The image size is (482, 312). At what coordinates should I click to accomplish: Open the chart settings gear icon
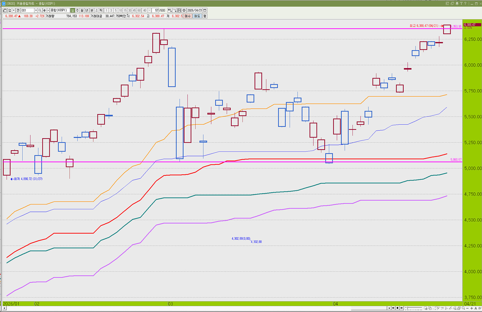(184, 10)
